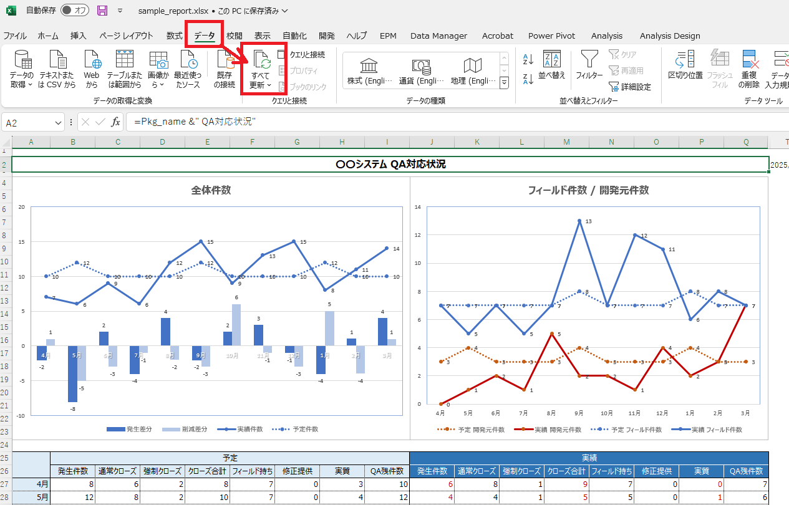Switch to 挿入 (Insert) tab

point(79,36)
